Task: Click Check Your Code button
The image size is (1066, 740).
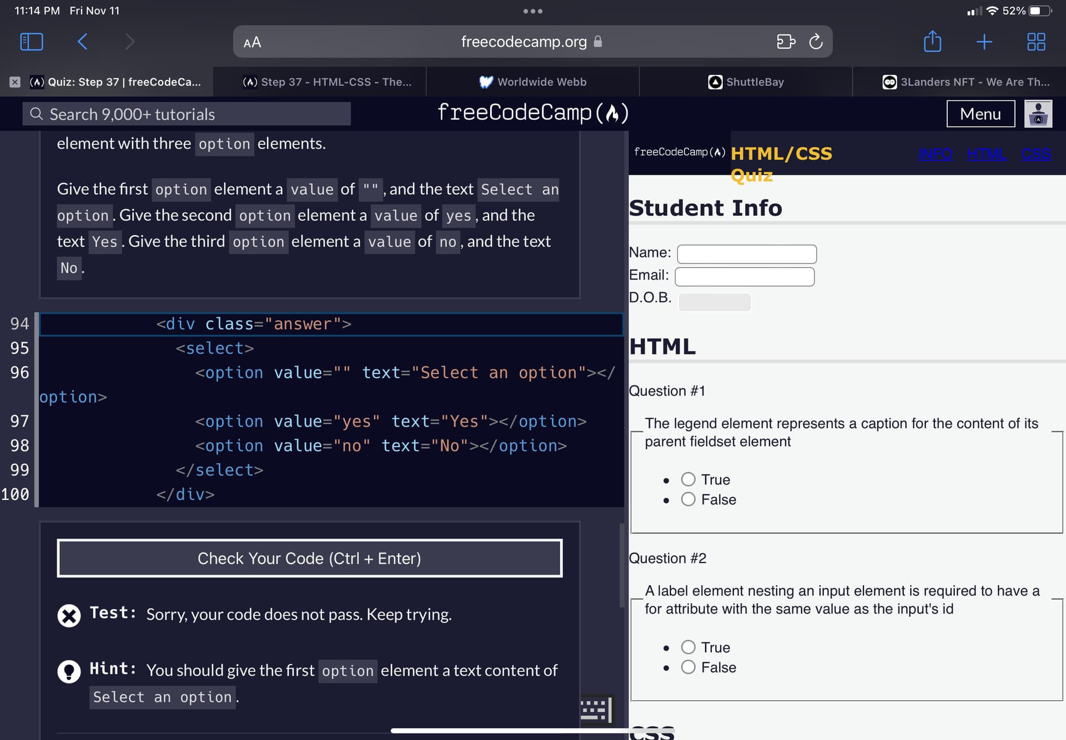Action: point(309,558)
